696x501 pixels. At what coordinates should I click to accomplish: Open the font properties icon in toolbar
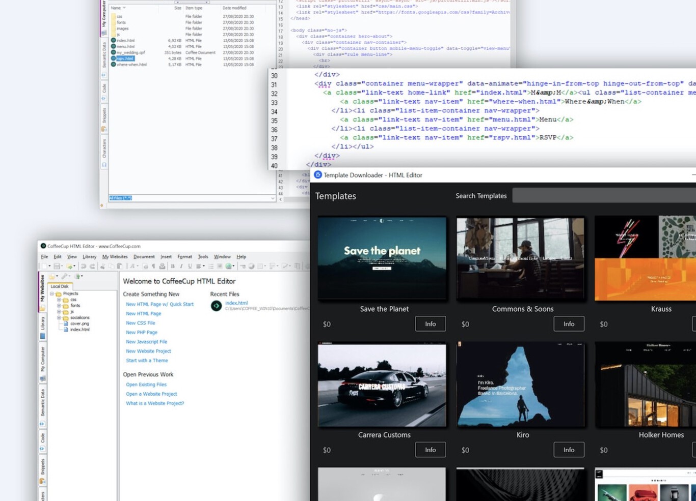pos(132,267)
